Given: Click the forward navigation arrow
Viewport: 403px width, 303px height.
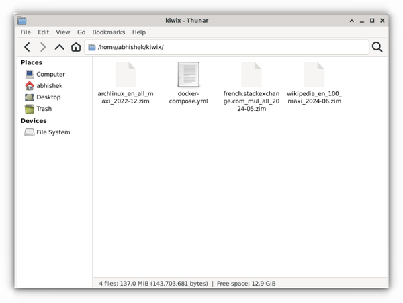Looking at the screenshot, I should (x=43, y=47).
